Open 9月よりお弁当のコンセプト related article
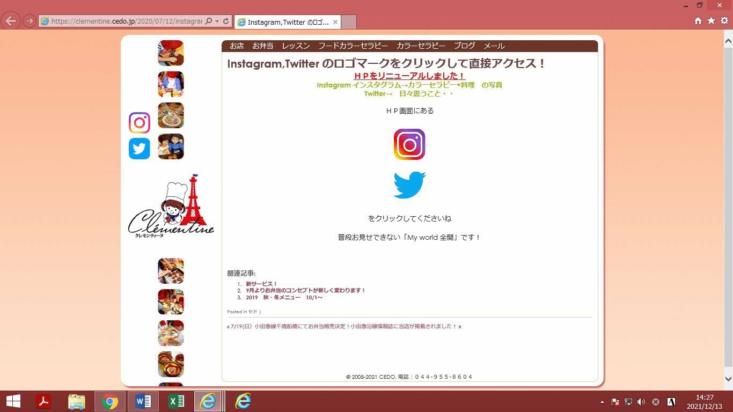This screenshot has width=733, height=412. coord(305,290)
